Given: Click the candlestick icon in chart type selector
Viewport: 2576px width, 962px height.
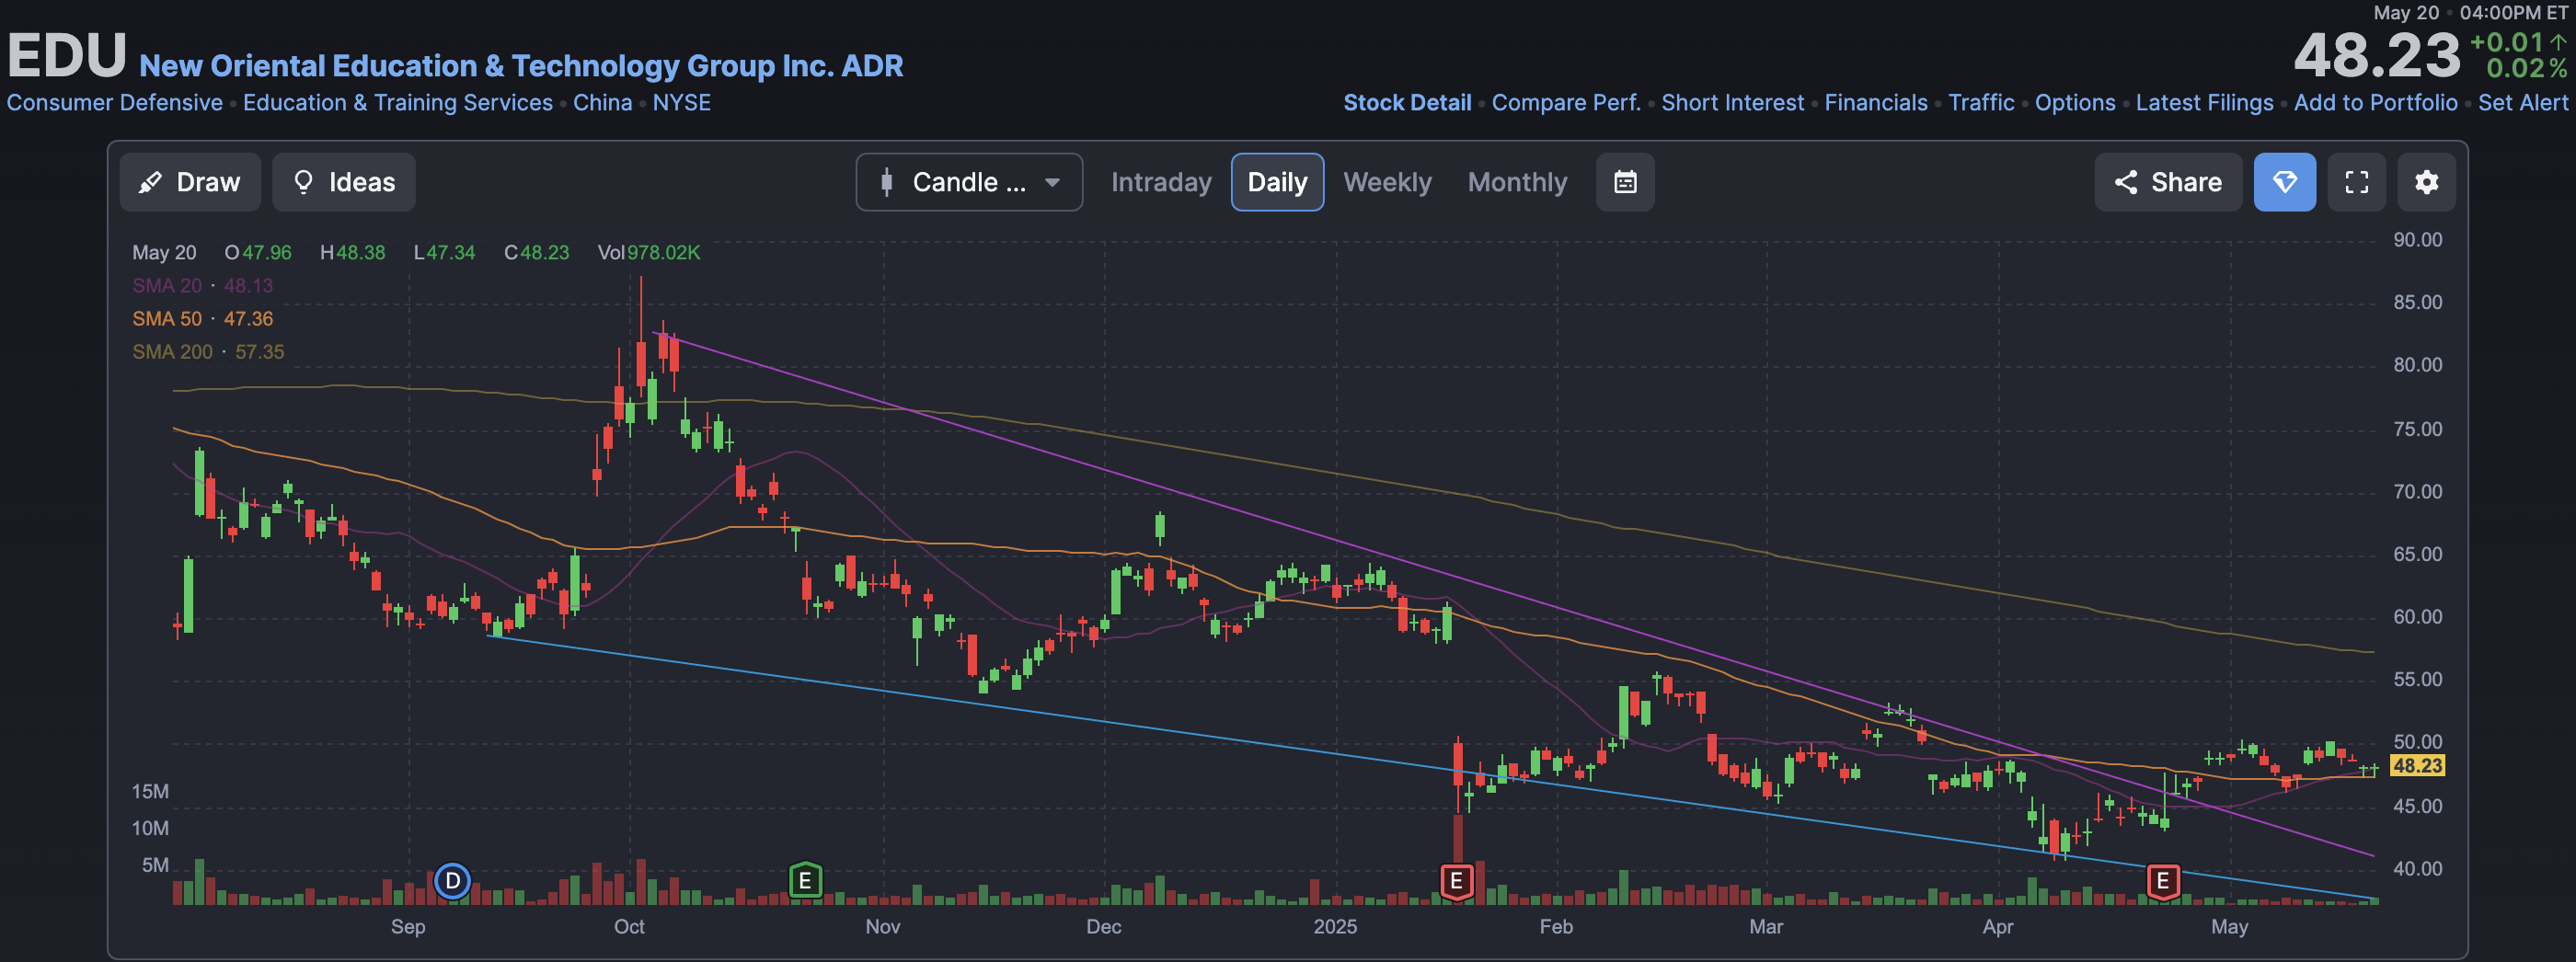Looking at the screenshot, I should 886,182.
